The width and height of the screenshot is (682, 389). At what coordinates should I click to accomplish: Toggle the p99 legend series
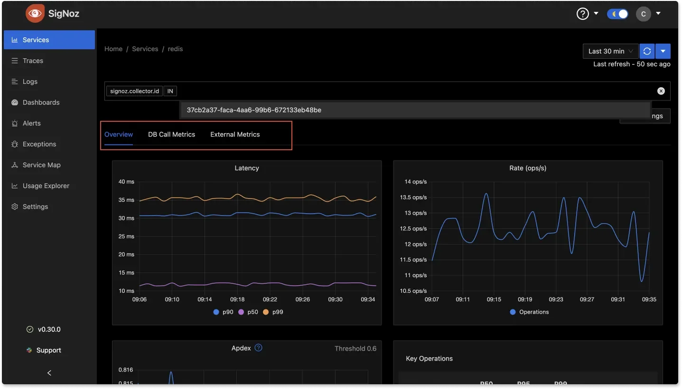(273, 312)
